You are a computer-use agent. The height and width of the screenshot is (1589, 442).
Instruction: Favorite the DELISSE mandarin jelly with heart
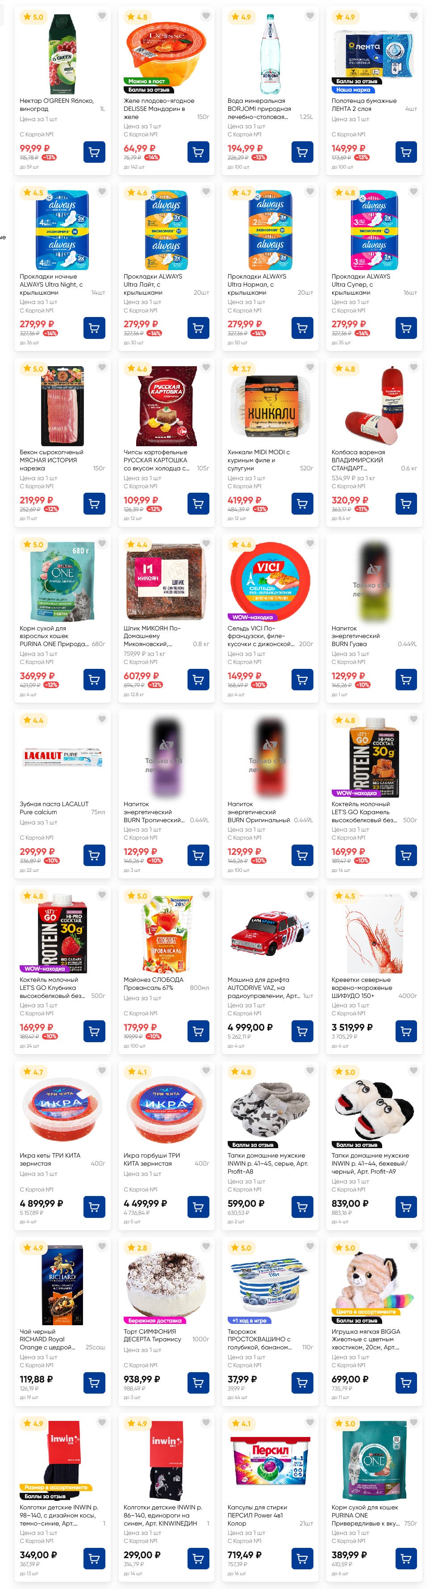(x=206, y=16)
